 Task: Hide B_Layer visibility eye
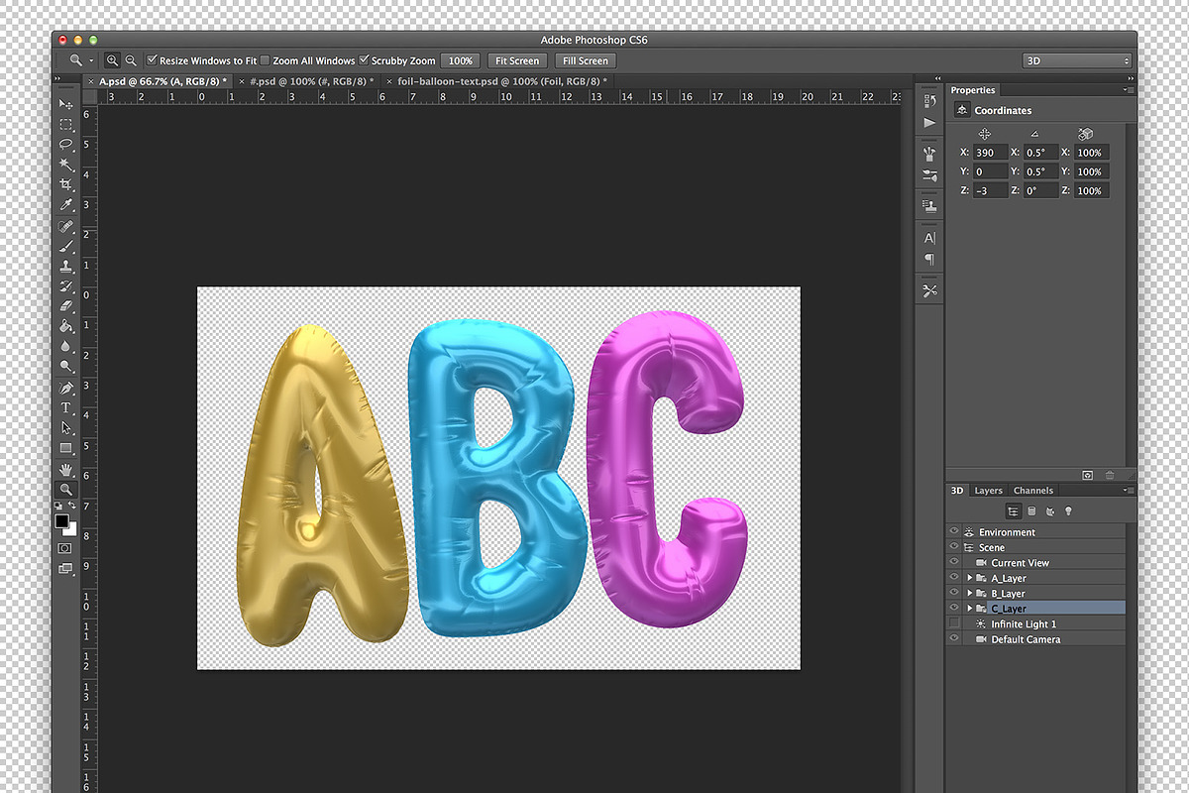[x=954, y=593]
